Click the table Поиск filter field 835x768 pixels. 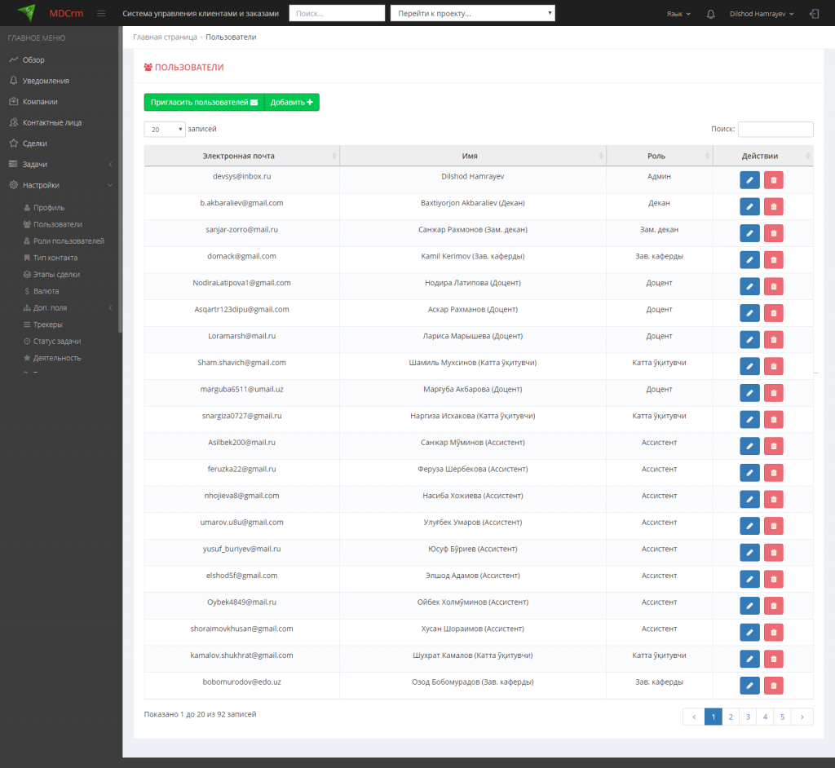(x=775, y=129)
